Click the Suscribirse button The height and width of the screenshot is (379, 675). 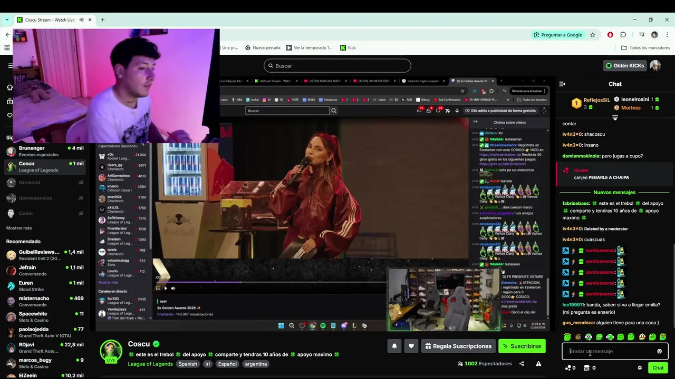pyautogui.click(x=522, y=346)
